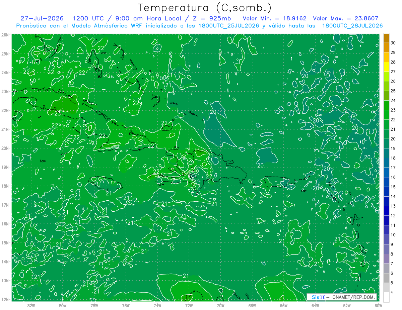Click the "22N" latitude axis label

coord(5,110)
